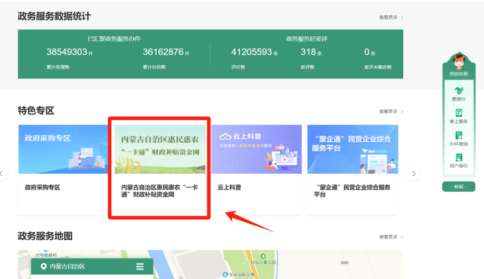The image size is (484, 279).
Task: Open the 智能客服 mascot assistant
Action: (458, 62)
